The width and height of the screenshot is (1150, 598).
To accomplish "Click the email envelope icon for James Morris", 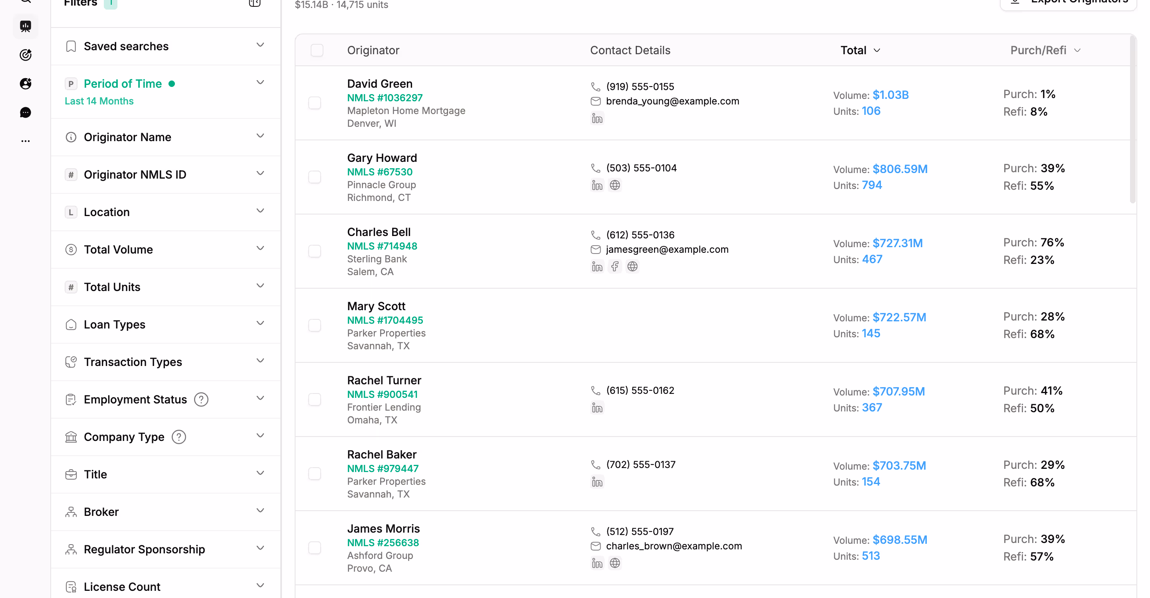I will tap(595, 546).
